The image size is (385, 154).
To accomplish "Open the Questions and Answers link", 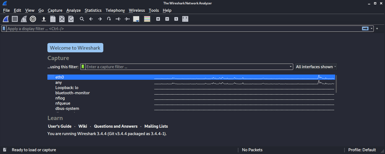I will 116,126.
